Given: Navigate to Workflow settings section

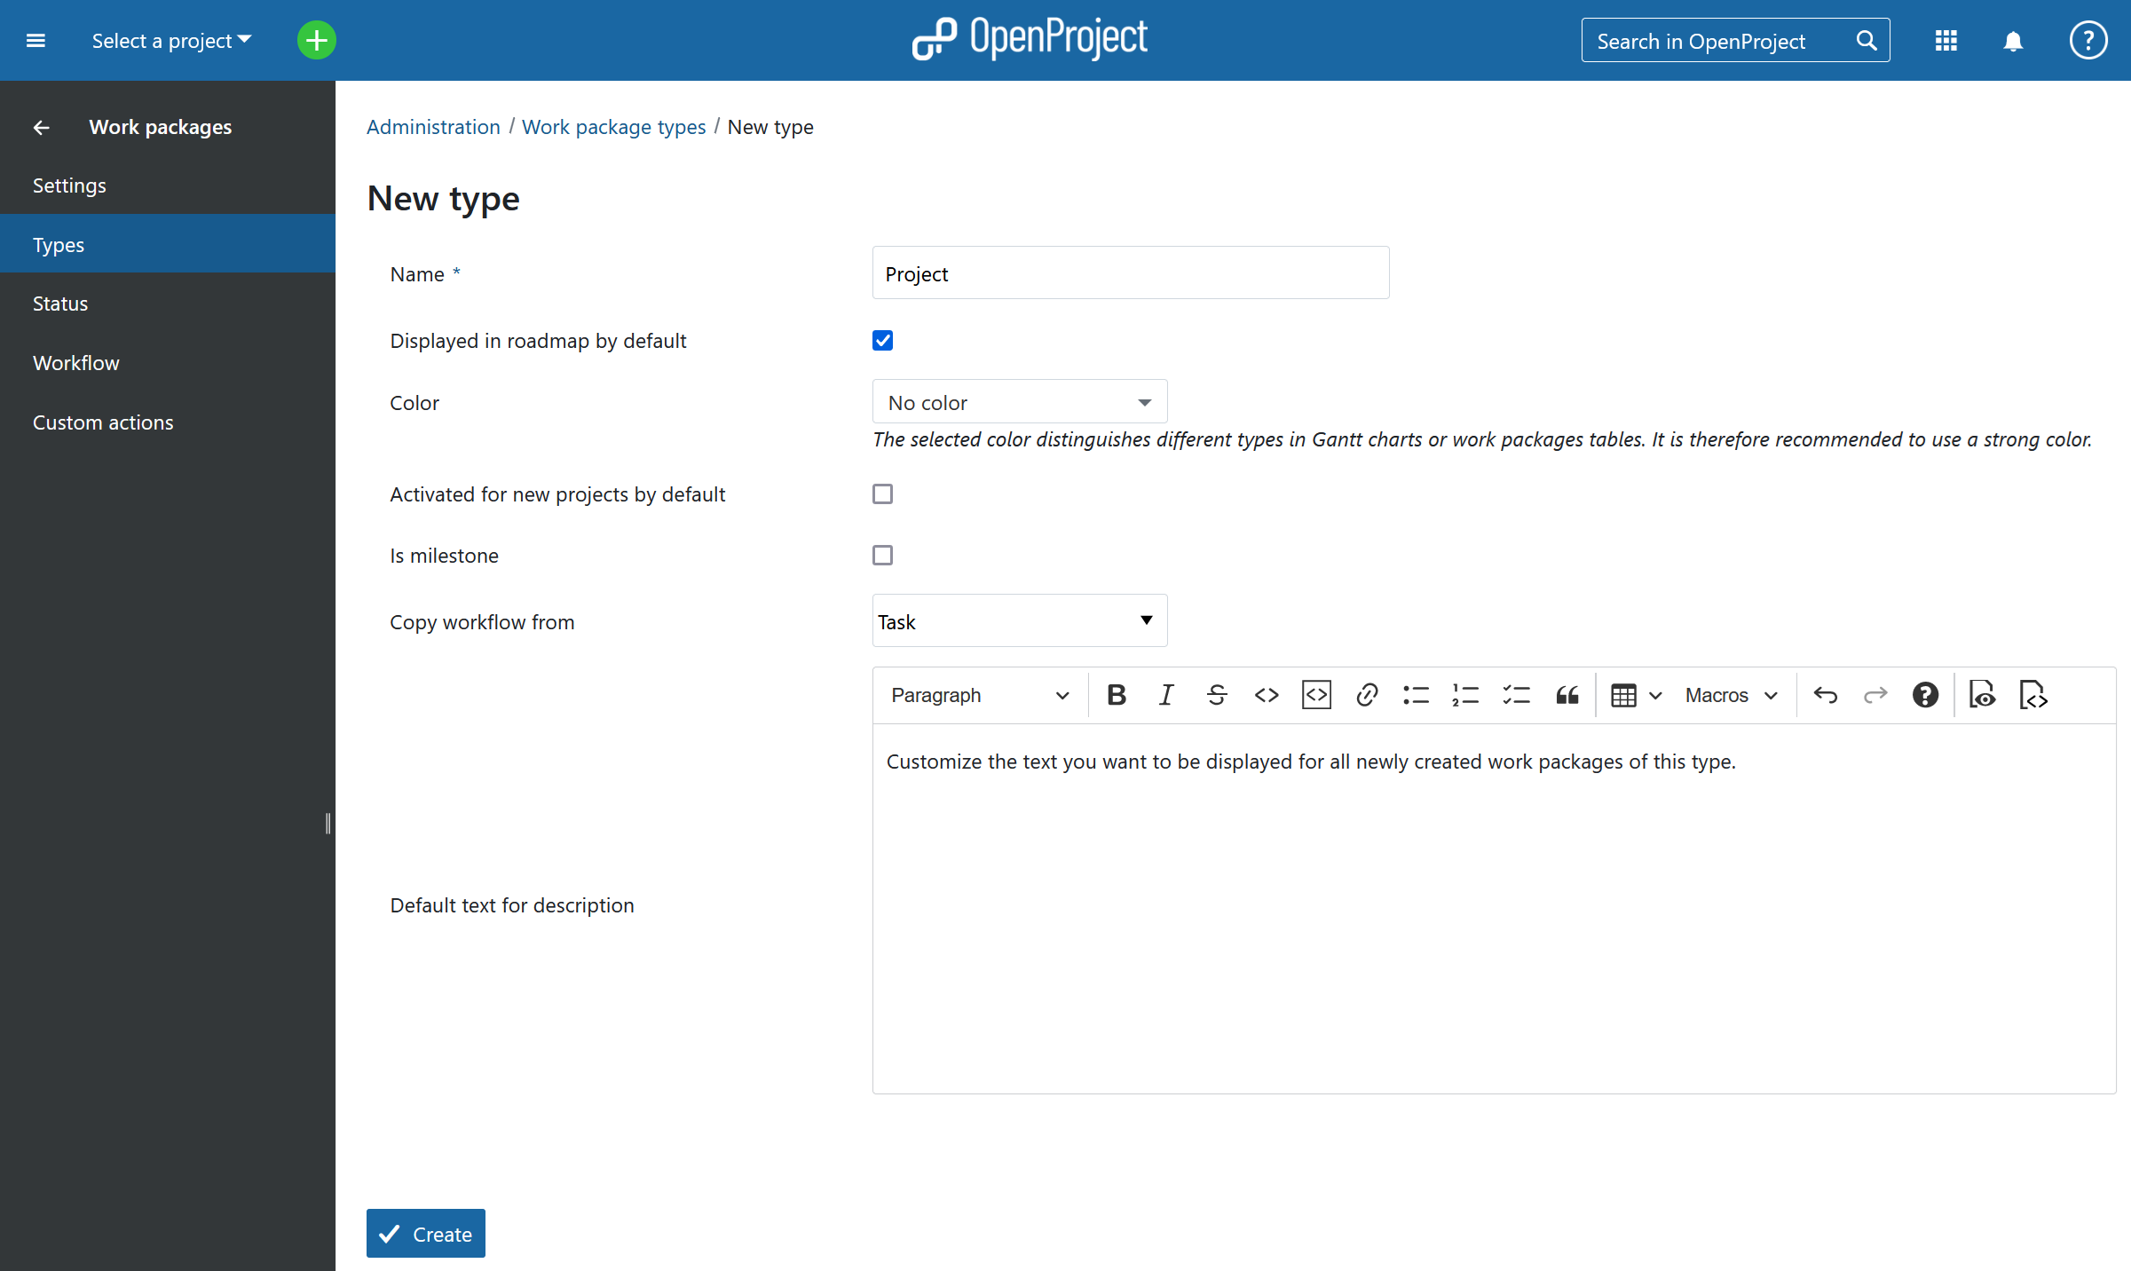Looking at the screenshot, I should (75, 361).
